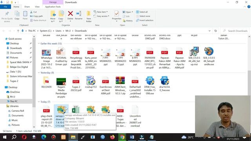The width and height of the screenshot is (251, 141).
Task: Switch to the Home ribbon tab
Action: tap(16, 7)
